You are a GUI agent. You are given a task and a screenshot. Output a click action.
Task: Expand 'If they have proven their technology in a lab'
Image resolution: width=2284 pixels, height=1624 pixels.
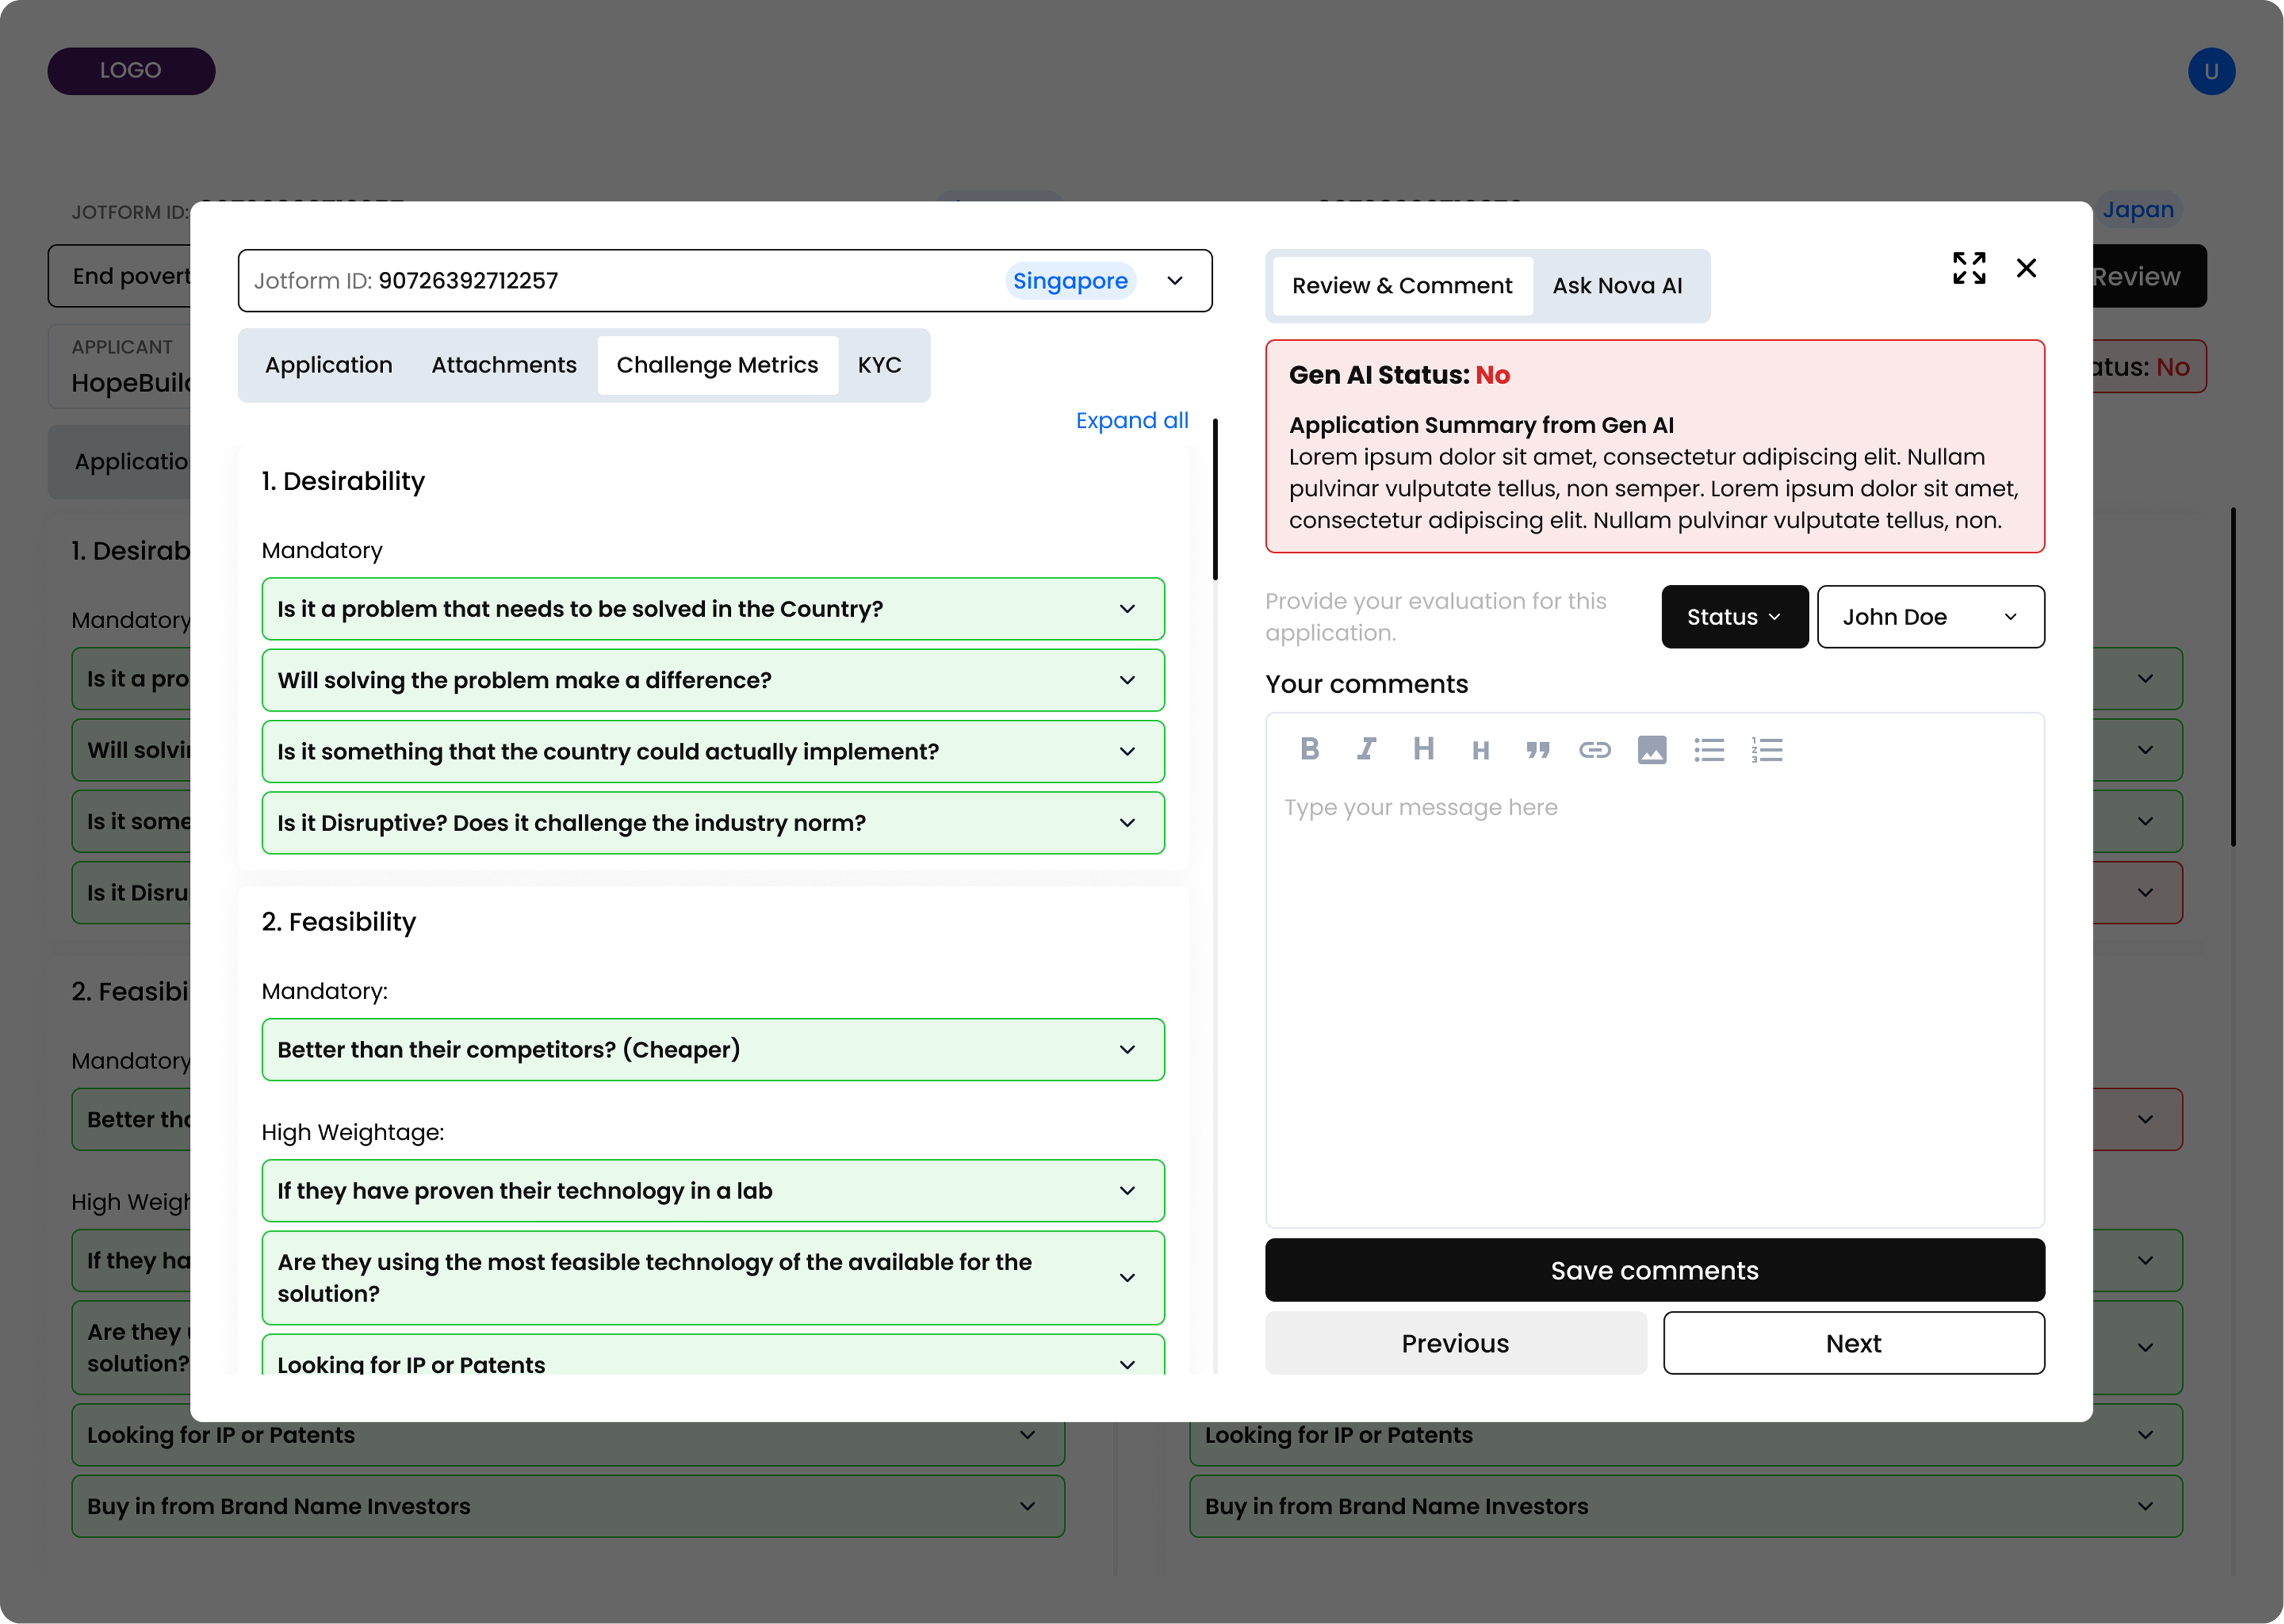pos(713,1191)
